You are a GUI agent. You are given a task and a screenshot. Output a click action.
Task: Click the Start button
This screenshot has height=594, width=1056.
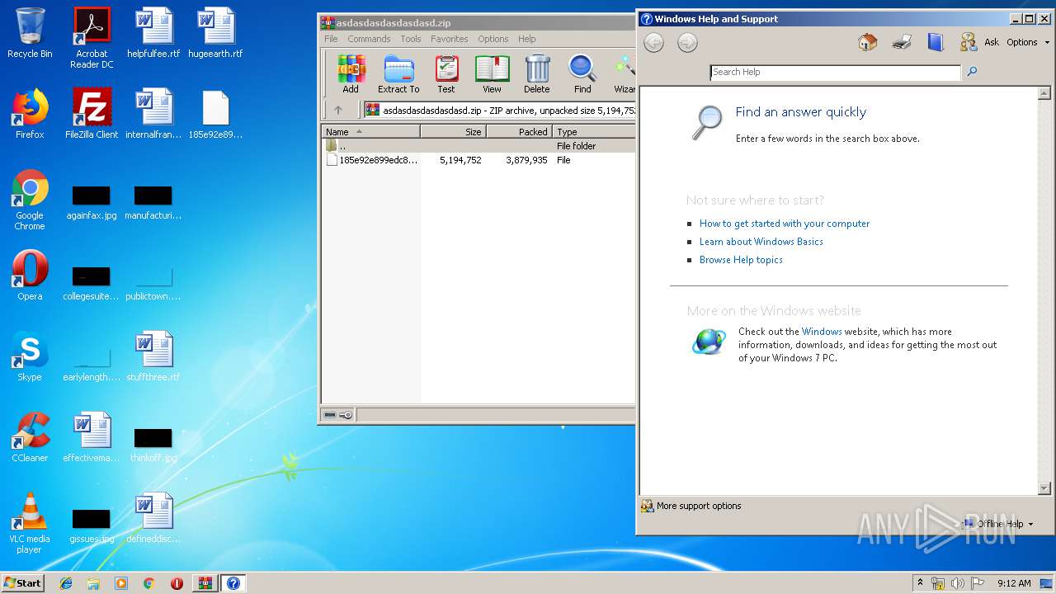(22, 583)
